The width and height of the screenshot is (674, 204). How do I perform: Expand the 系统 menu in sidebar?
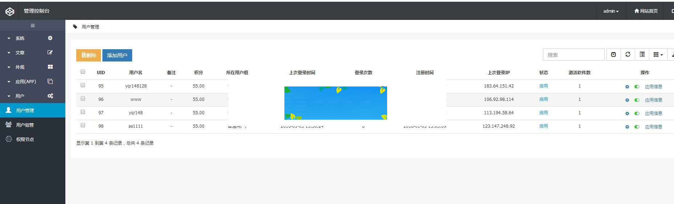[20, 38]
